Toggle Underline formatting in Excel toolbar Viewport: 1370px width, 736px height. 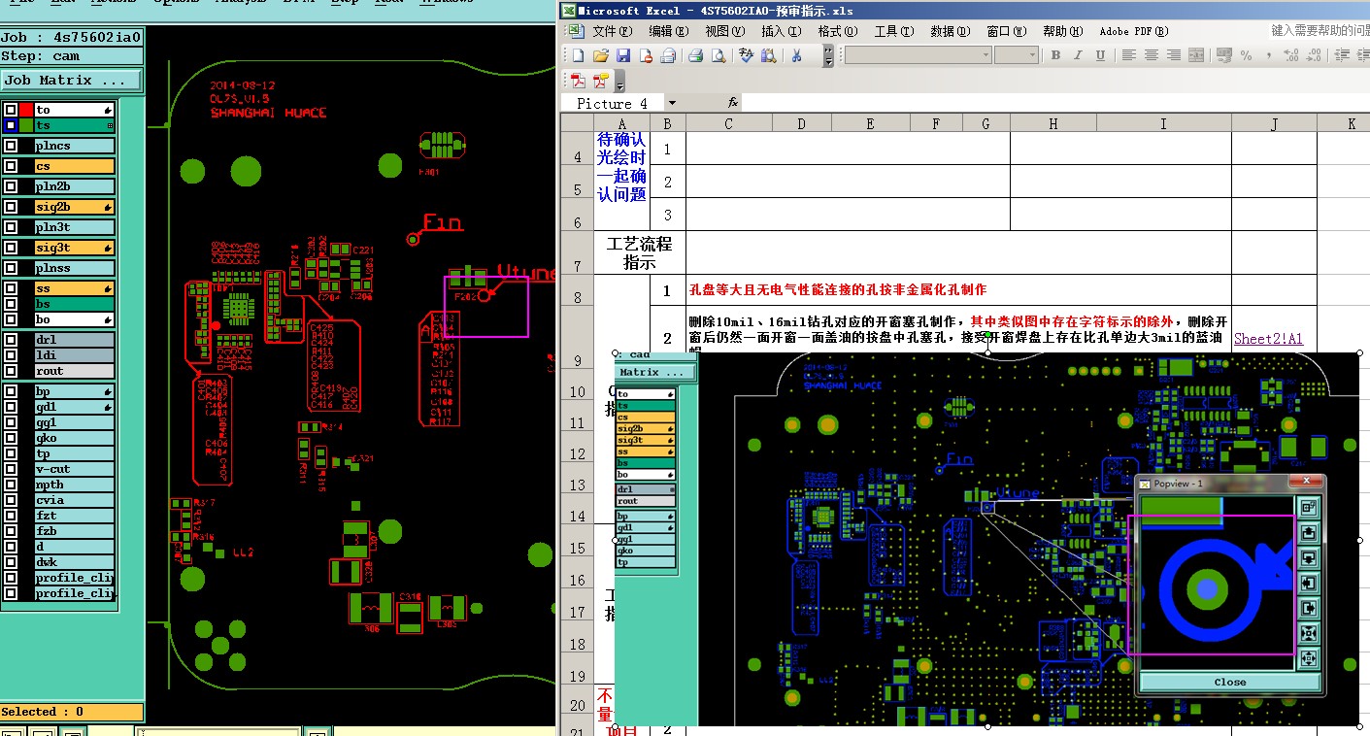[x=1100, y=55]
